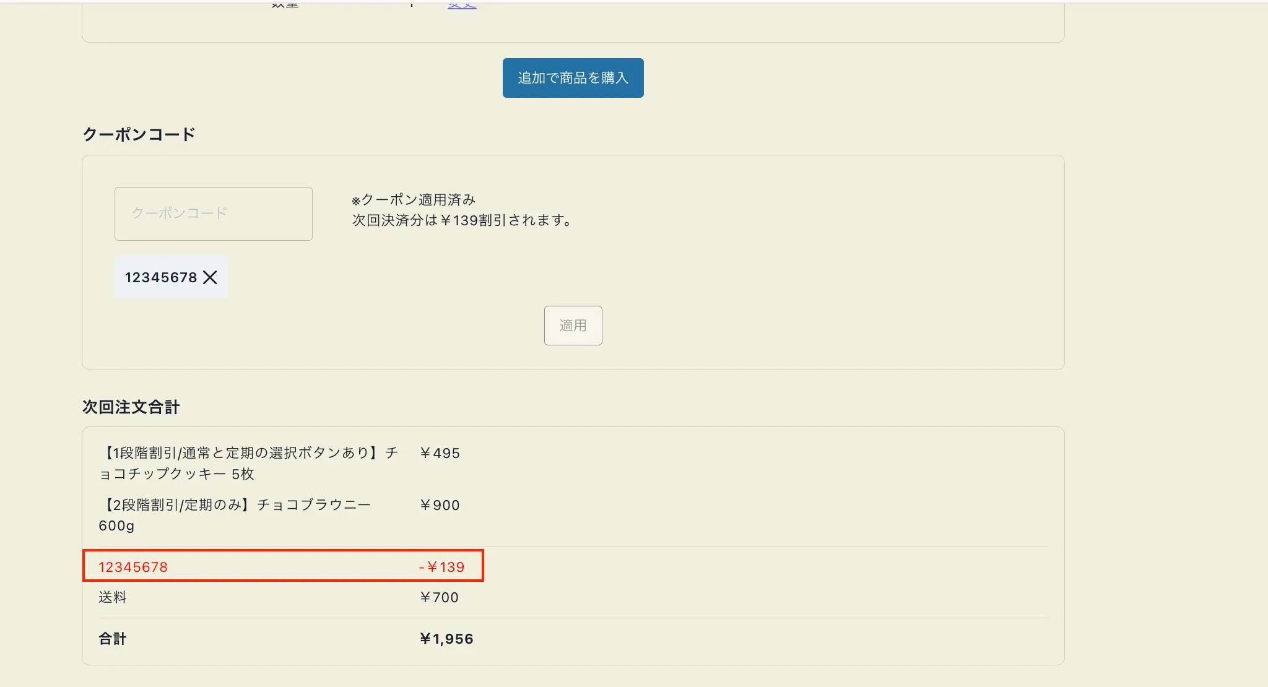Image resolution: width=1268 pixels, height=687 pixels.
Task: Click the ¥1,956 total amount
Action: (446, 639)
